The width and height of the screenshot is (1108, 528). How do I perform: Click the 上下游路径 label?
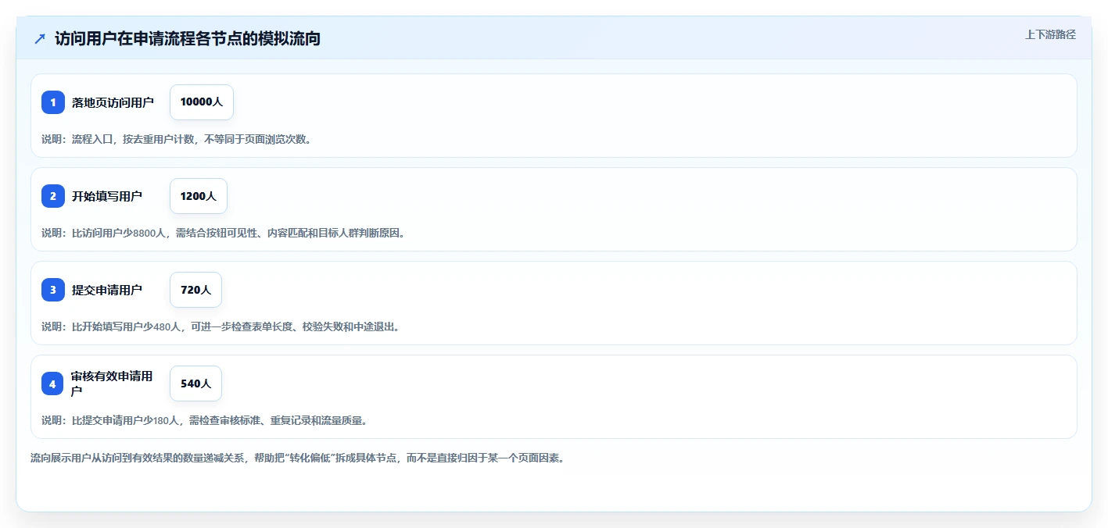[x=1050, y=34]
